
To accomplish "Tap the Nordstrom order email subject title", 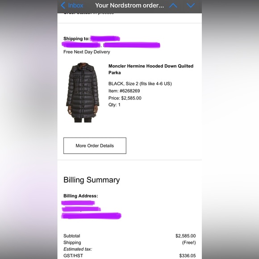I will click(x=129, y=5).
